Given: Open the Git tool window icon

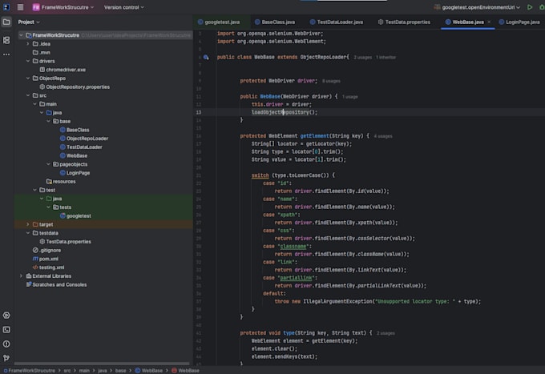Looking at the screenshot, I should (x=6, y=358).
